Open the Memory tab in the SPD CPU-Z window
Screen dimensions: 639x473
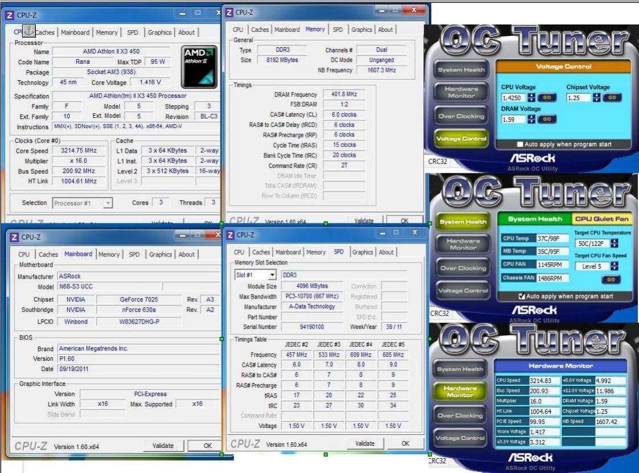316,252
